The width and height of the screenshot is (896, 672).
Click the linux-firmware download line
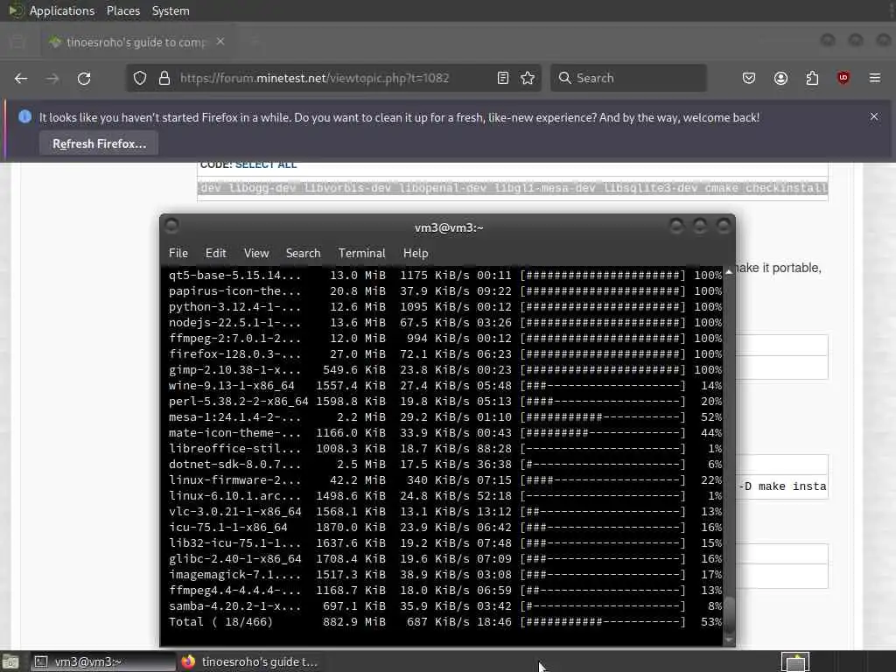click(x=445, y=480)
